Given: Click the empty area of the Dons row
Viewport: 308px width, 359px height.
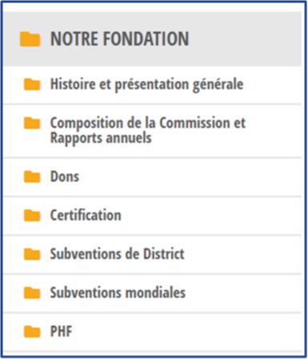Looking at the screenshot, I should tap(190, 177).
